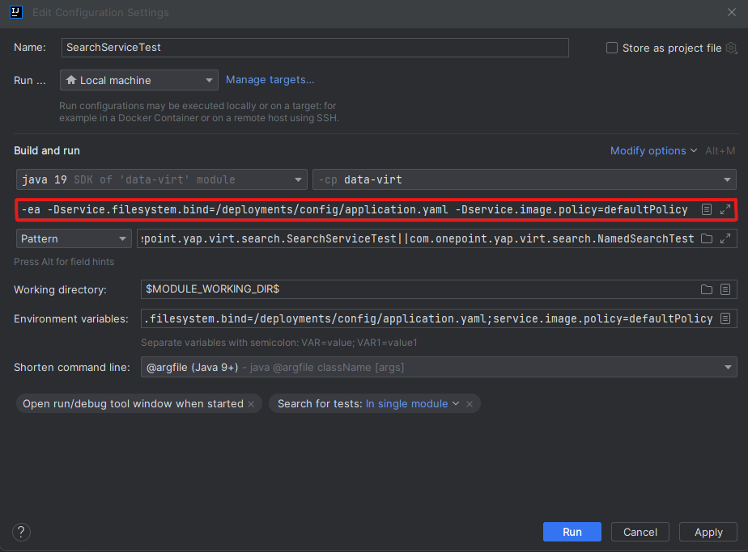The width and height of the screenshot is (748, 552).
Task: Remove 'Open run/debug tool window' option tag
Action: [x=252, y=404]
